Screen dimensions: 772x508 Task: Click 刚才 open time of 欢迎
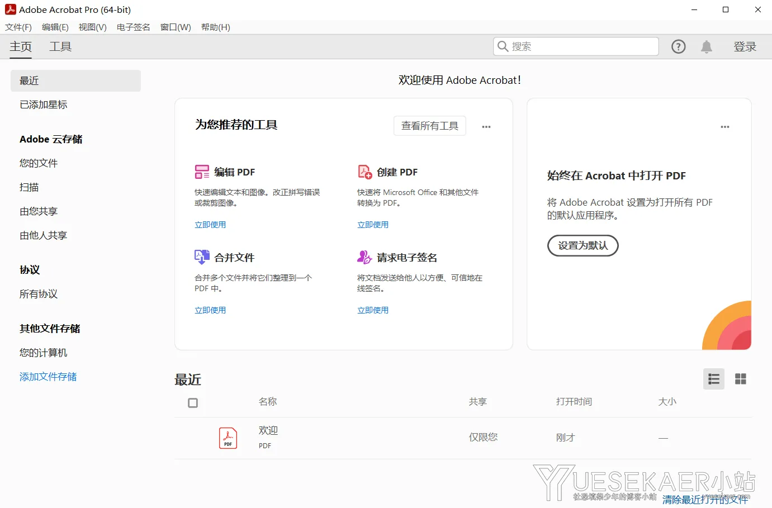[x=566, y=438]
